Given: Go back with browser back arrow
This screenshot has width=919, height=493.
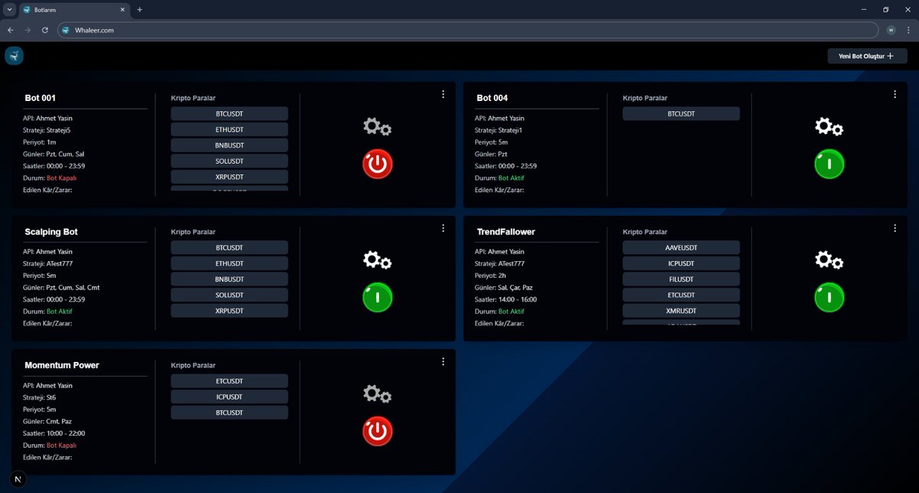Looking at the screenshot, I should (11, 30).
